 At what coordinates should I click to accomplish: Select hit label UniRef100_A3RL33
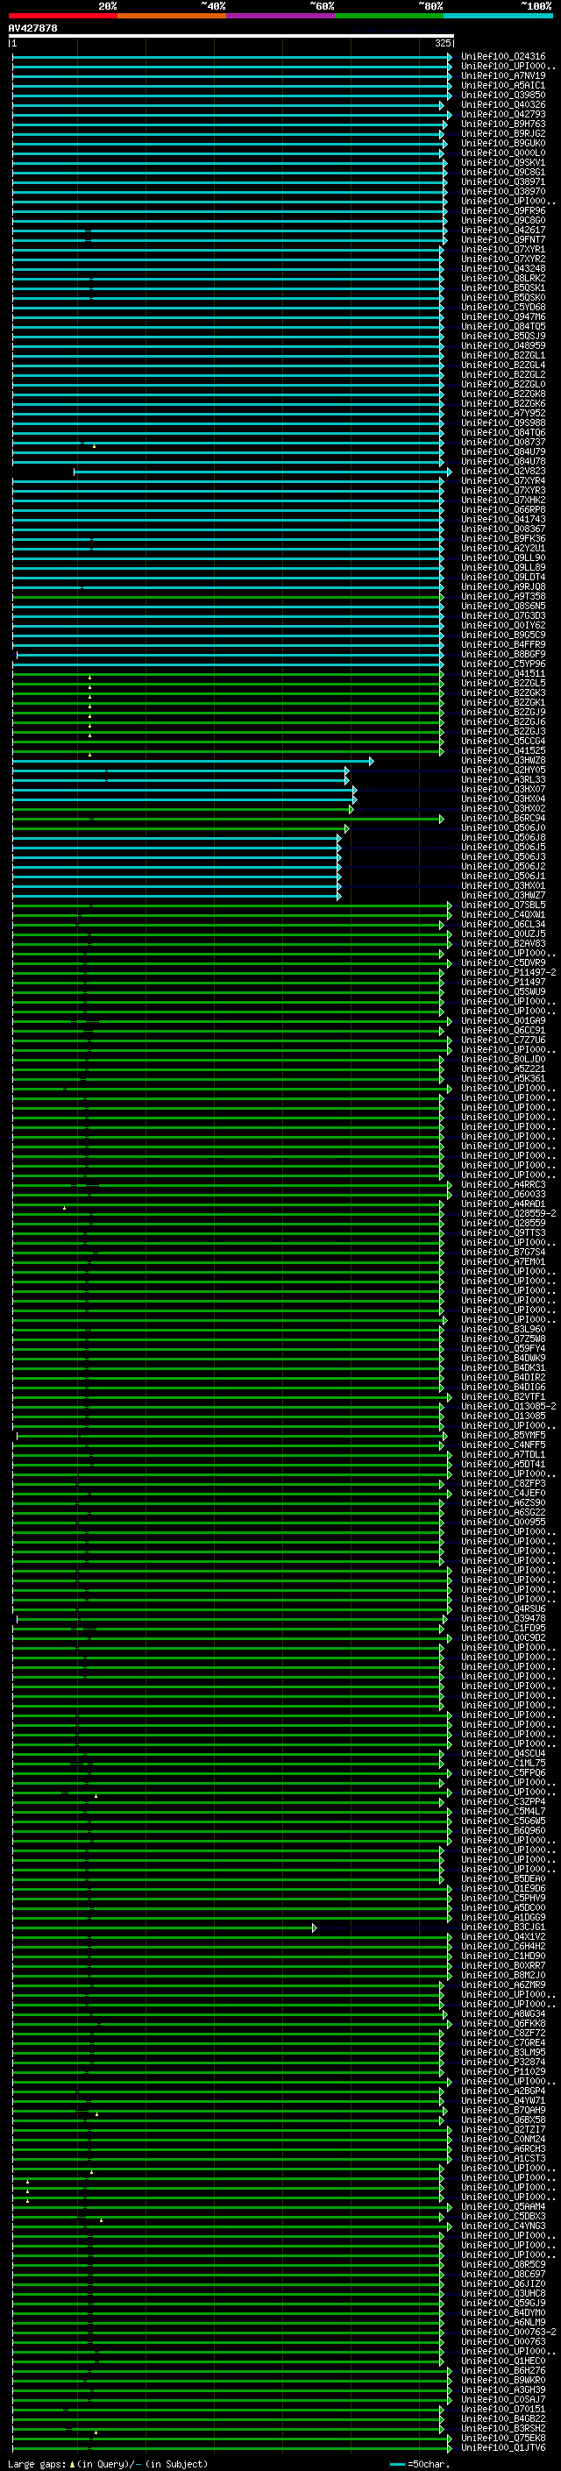503,780
